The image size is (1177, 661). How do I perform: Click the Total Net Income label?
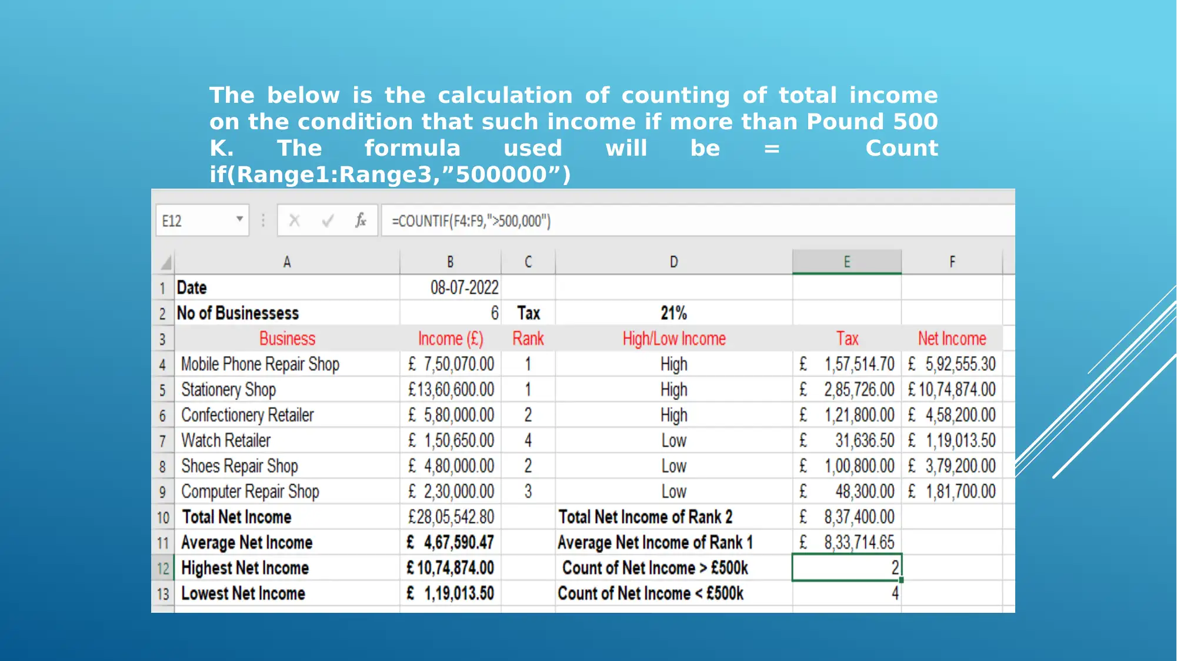287,518
